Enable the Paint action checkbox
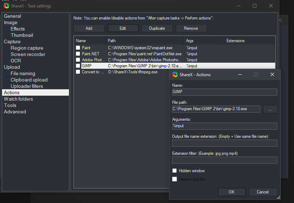 click(78, 48)
